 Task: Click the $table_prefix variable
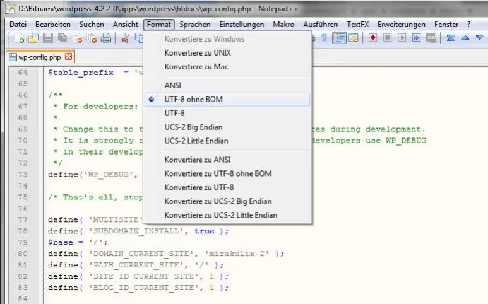(x=81, y=73)
